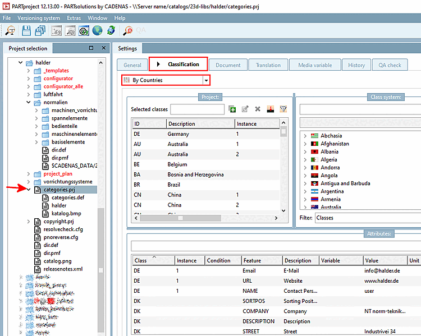The image size is (421, 336).
Task: Click the Selected classes input field
Action: pos(198,109)
